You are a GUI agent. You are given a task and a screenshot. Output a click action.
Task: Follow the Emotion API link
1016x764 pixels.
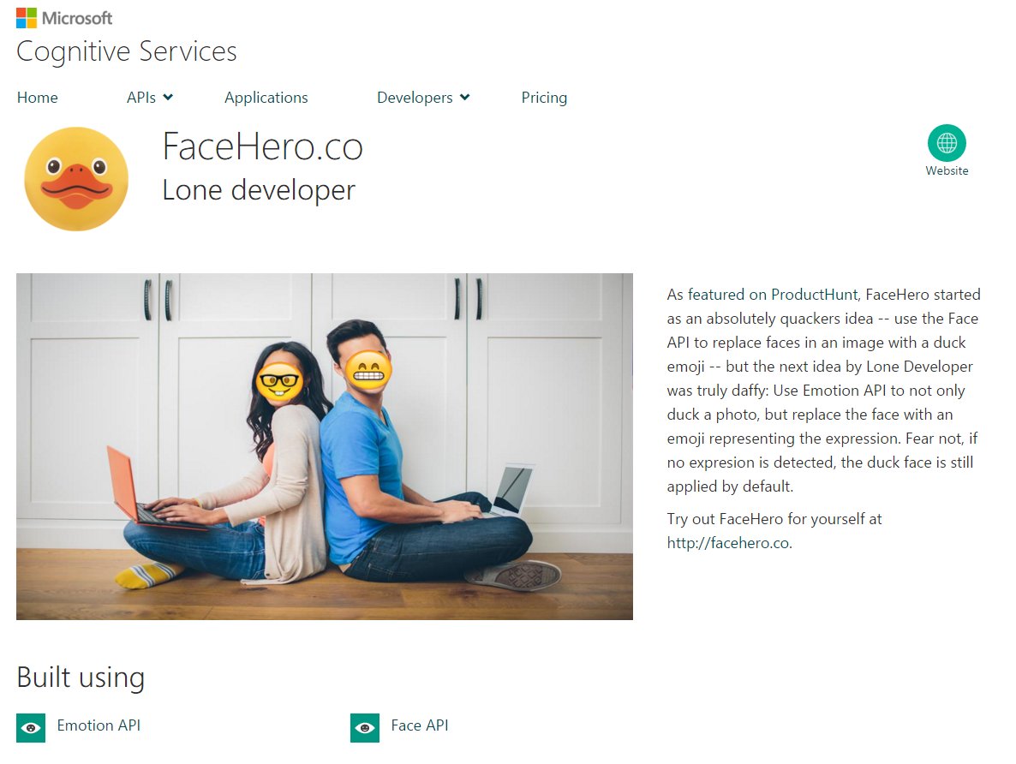pyautogui.click(x=99, y=725)
